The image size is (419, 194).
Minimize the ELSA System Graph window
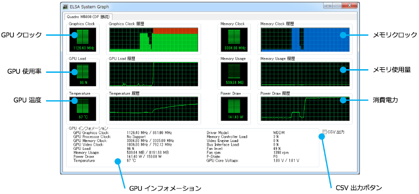point(328,5)
